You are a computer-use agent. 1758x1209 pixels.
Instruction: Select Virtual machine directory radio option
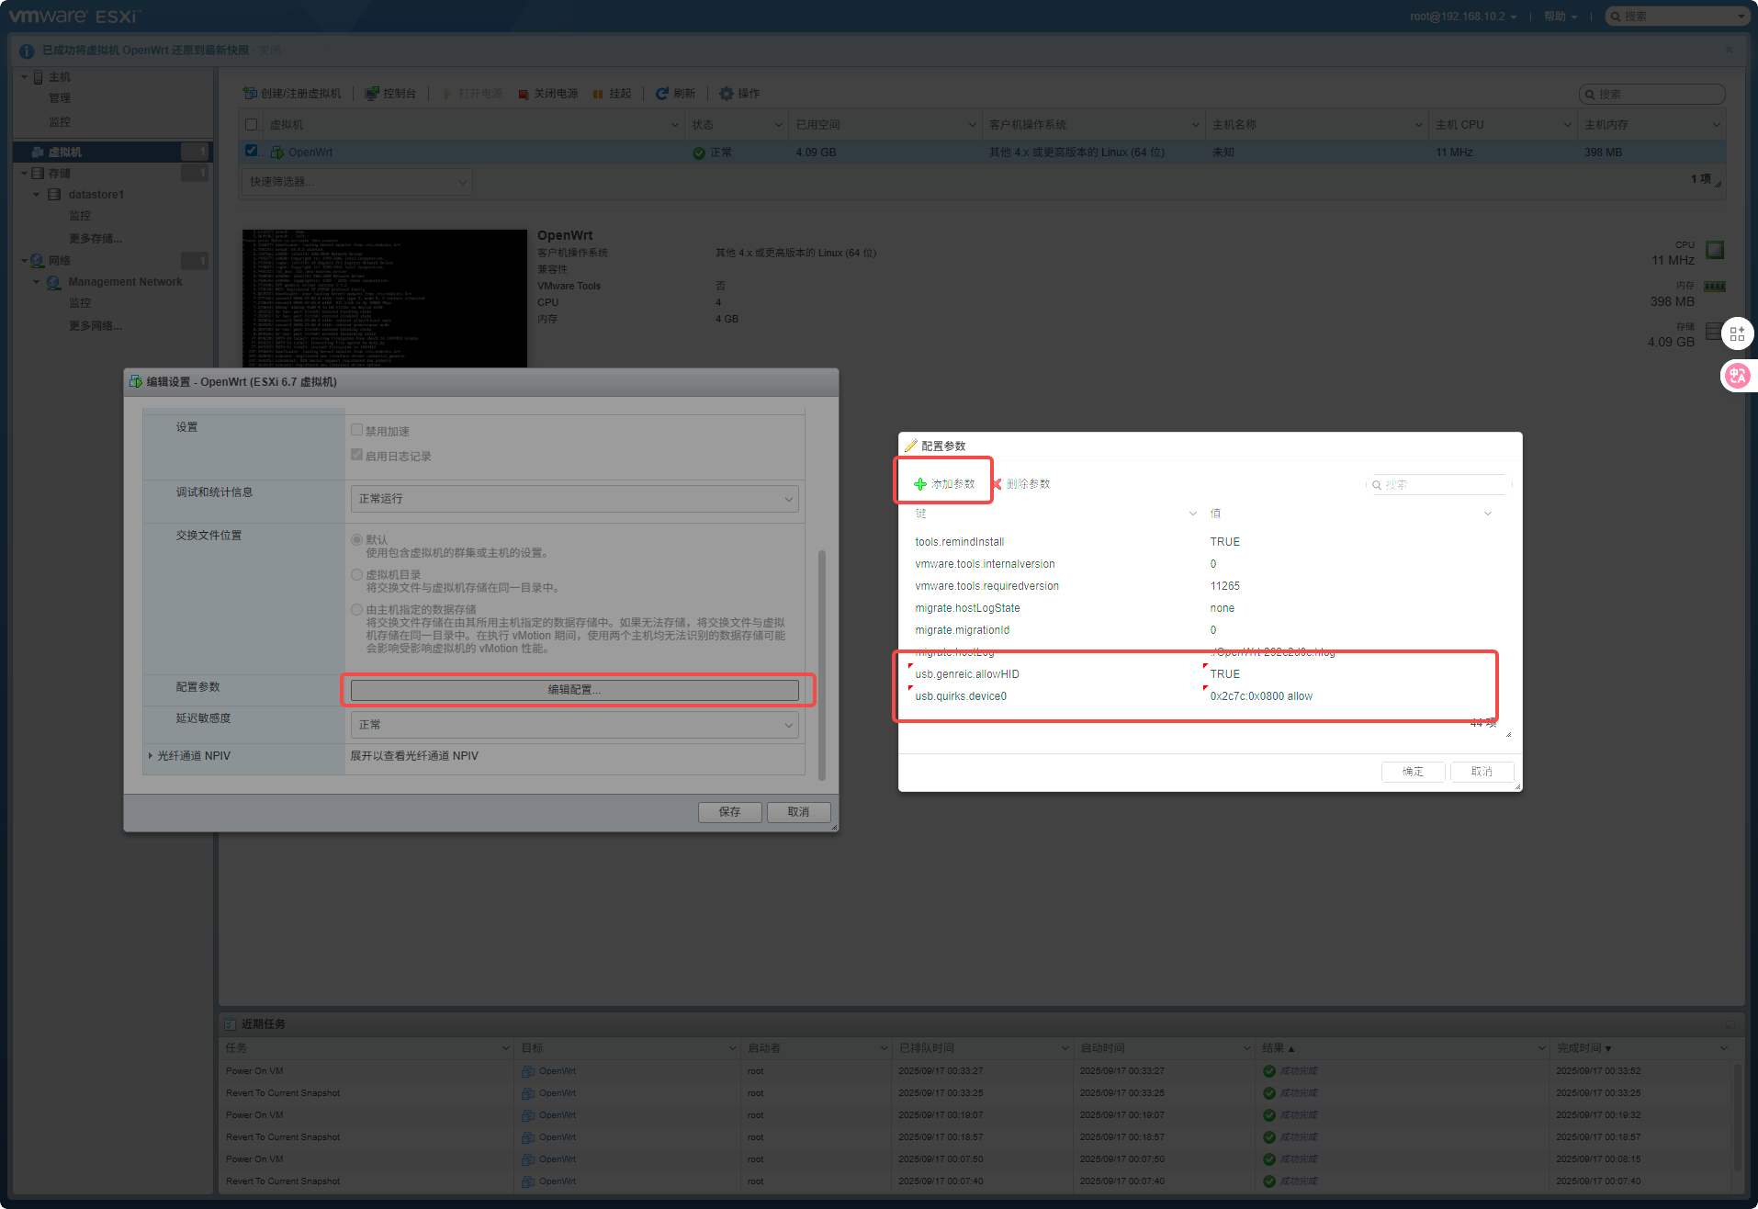356,574
